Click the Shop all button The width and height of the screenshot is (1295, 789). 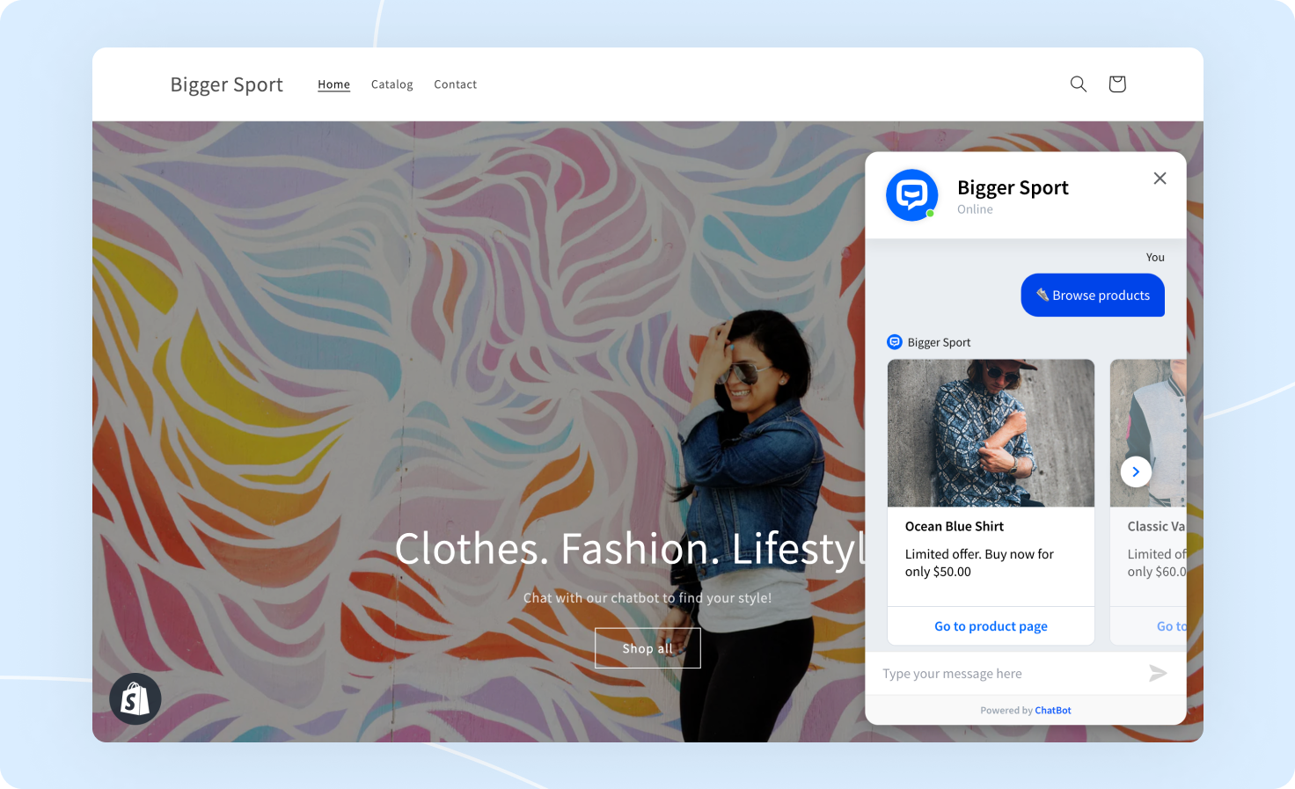tap(647, 647)
